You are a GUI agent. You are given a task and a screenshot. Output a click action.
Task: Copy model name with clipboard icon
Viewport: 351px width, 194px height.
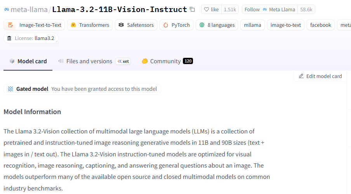click(x=192, y=9)
